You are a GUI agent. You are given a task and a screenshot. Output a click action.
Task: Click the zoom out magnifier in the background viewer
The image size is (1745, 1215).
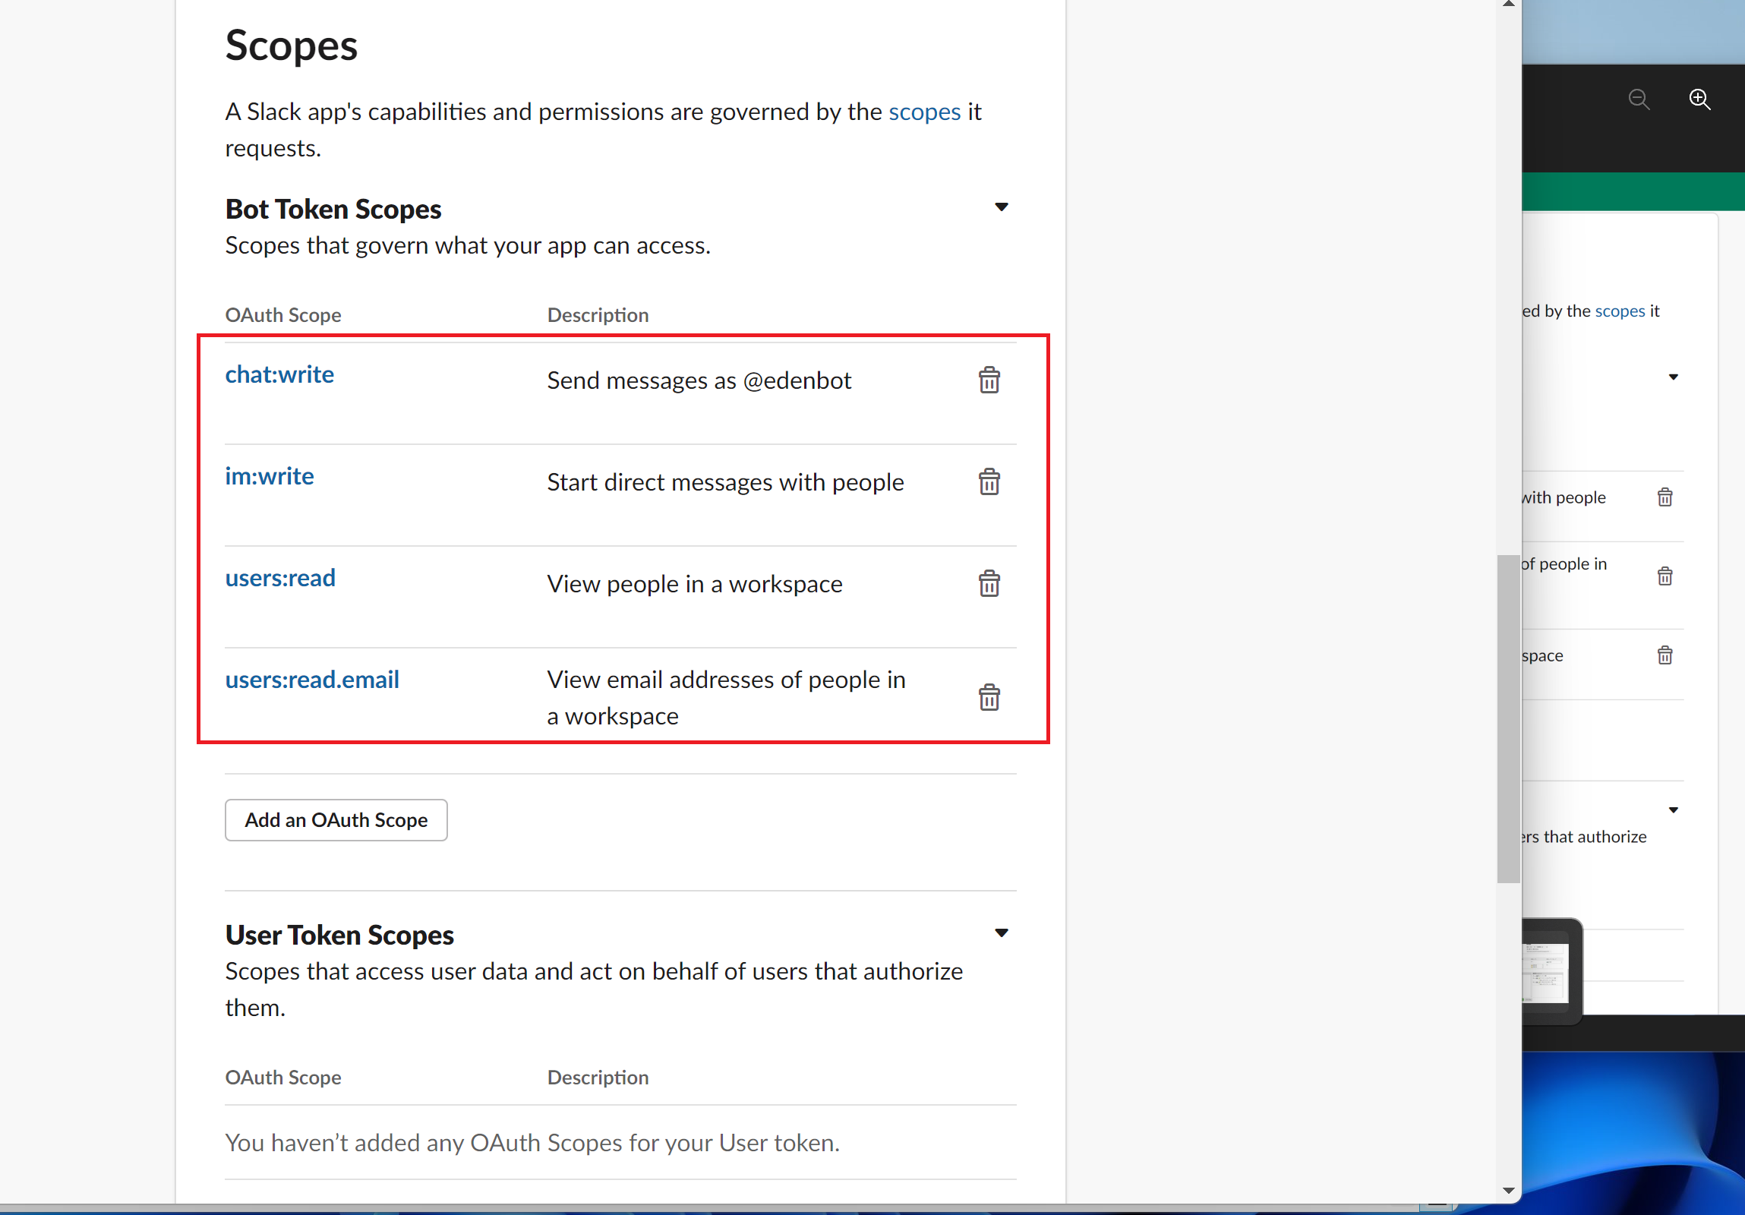click(1639, 99)
